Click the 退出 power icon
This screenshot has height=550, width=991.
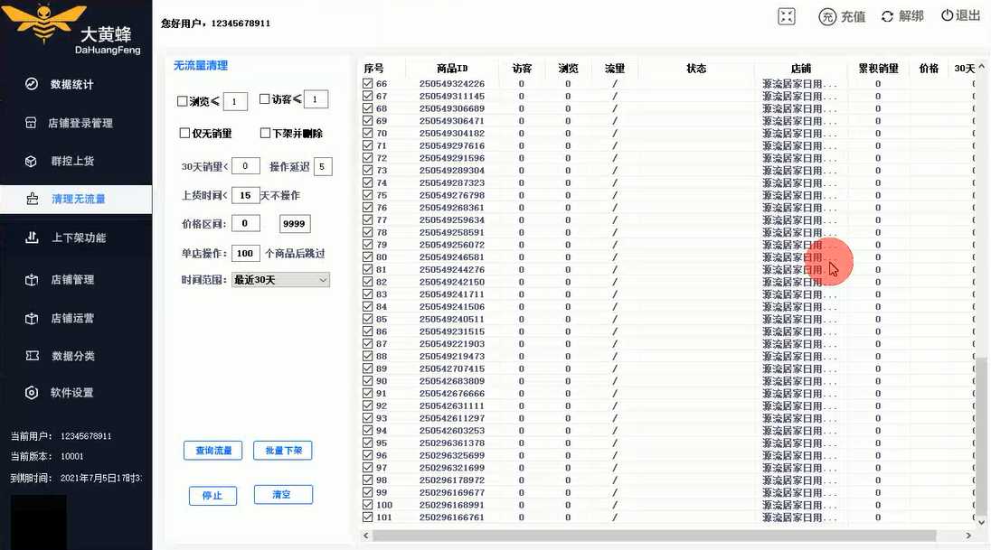coord(947,15)
